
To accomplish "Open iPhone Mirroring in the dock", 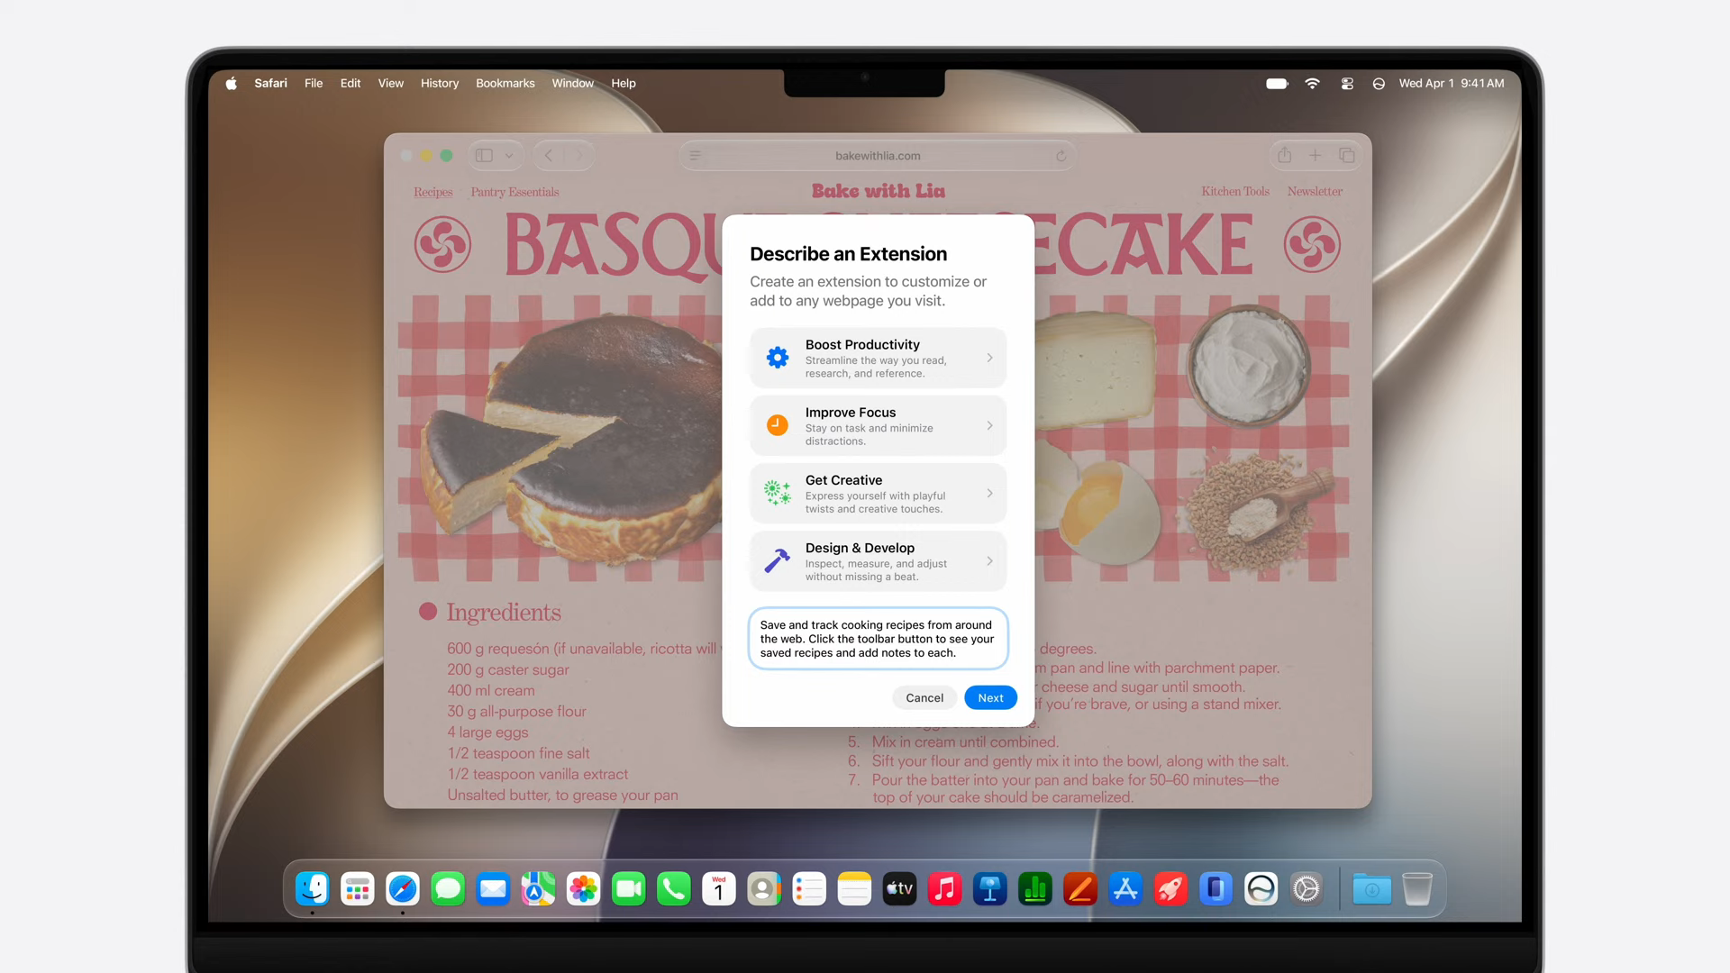I will pyautogui.click(x=1216, y=889).
